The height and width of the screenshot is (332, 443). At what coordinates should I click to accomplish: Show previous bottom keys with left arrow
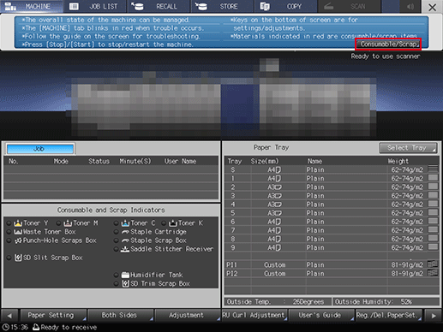click(x=9, y=316)
